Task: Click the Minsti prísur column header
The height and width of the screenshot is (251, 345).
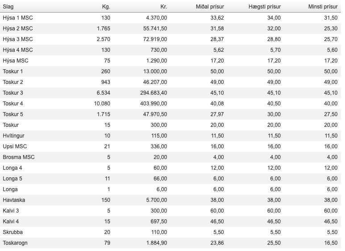Action: tap(323, 7)
